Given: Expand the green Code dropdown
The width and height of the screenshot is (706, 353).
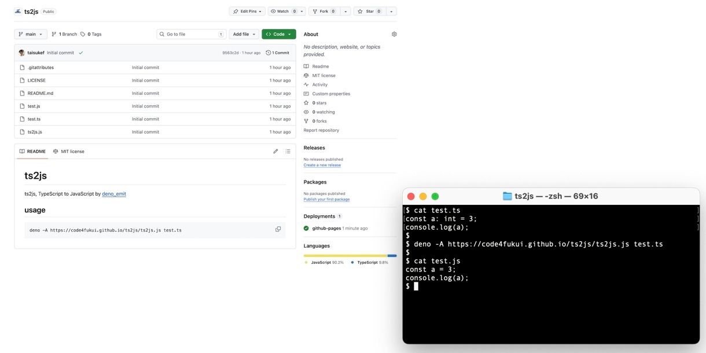Looking at the screenshot, I should [278, 34].
